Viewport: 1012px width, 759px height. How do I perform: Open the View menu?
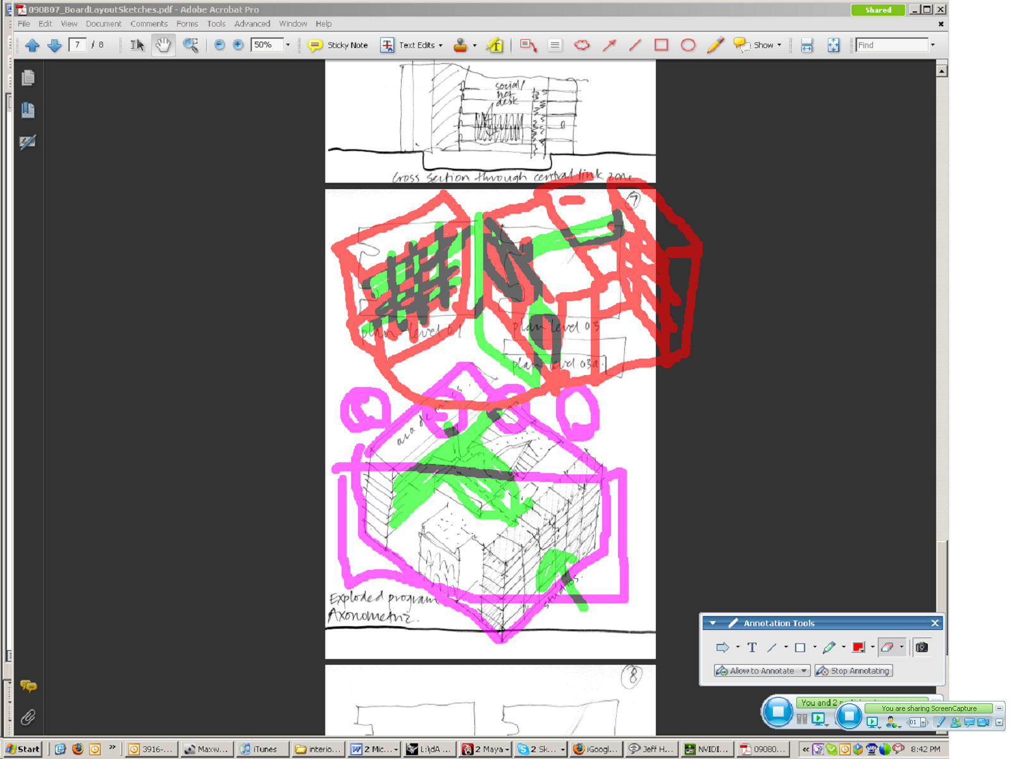pos(69,23)
